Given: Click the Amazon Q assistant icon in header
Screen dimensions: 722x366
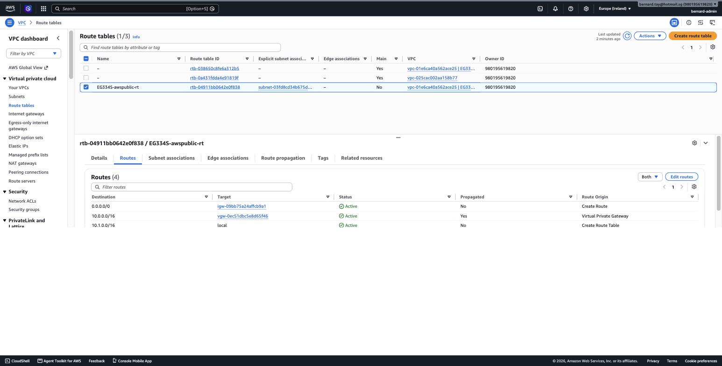Looking at the screenshot, I should 28,8.
